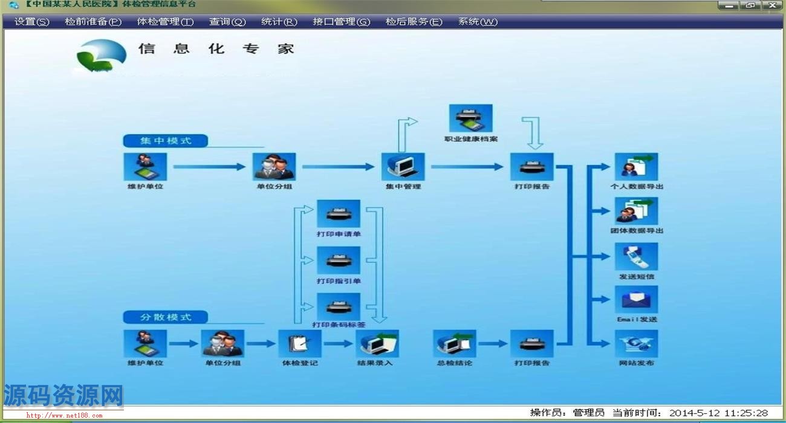Click 打印报告 icon in 分散模式 row
The width and height of the screenshot is (786, 423).
tap(532, 343)
